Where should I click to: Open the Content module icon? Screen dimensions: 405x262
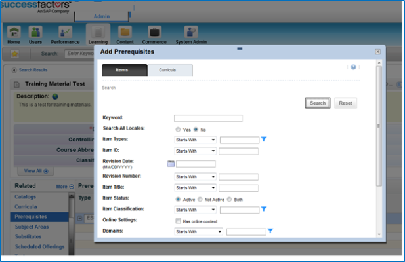pos(125,32)
